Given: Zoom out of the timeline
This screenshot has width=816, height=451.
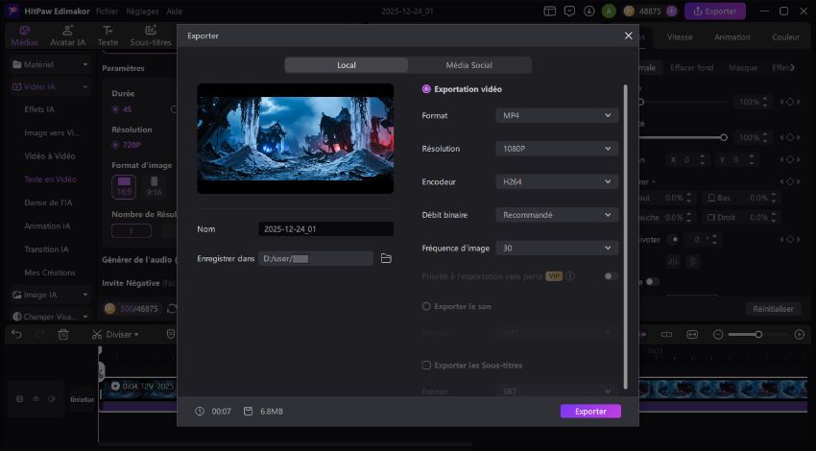Looking at the screenshot, I should click(x=717, y=334).
